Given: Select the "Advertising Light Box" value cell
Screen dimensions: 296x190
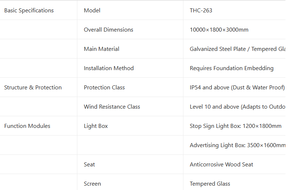Looking at the screenshot, I should (238, 145).
